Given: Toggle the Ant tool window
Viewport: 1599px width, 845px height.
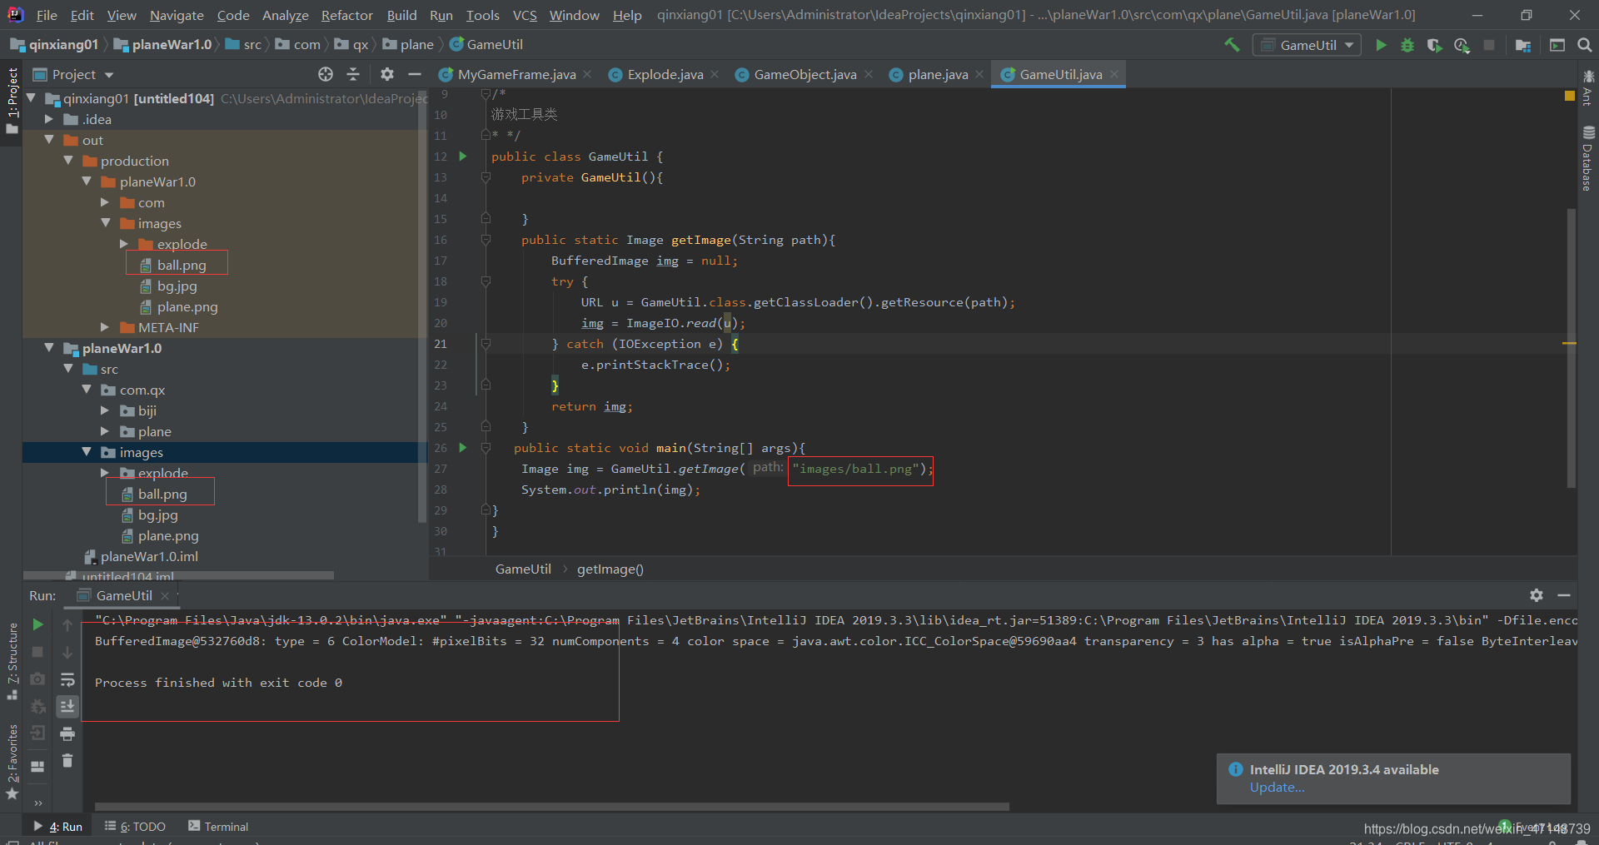Looking at the screenshot, I should pos(1587,87).
